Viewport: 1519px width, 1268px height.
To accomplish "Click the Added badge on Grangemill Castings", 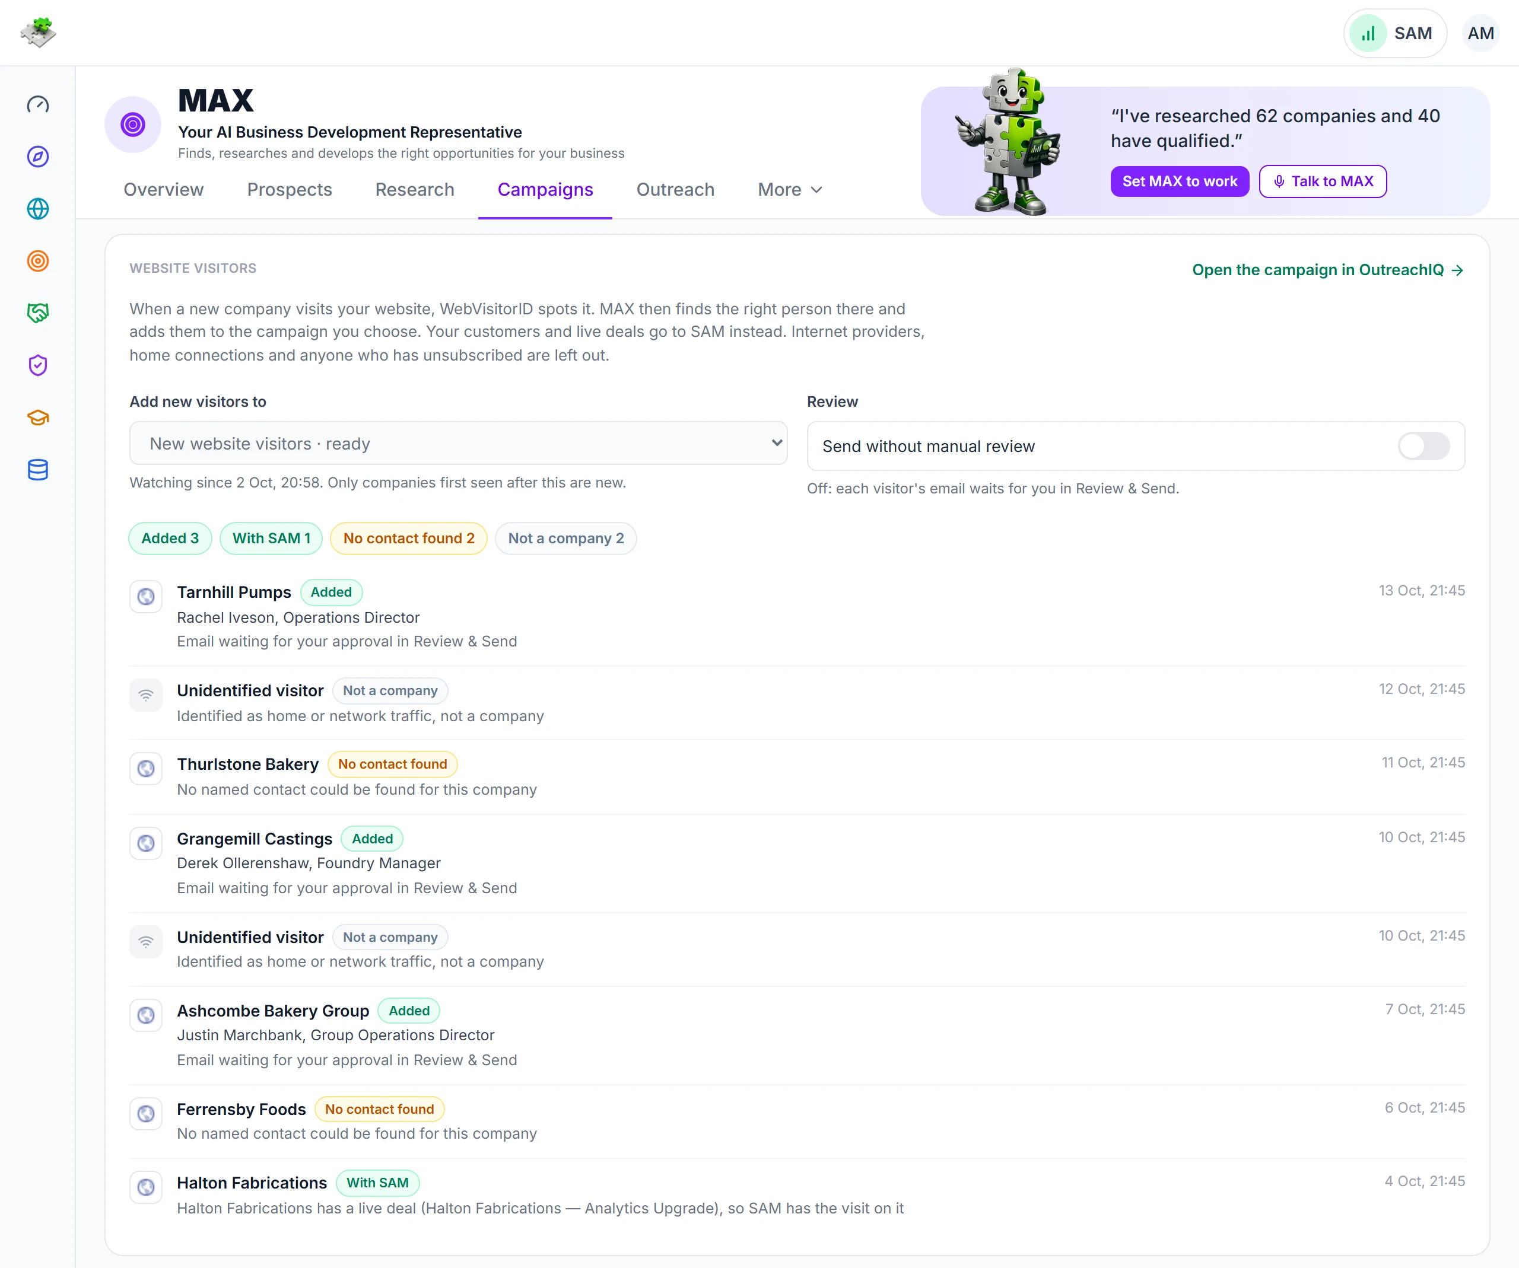I will tap(372, 839).
